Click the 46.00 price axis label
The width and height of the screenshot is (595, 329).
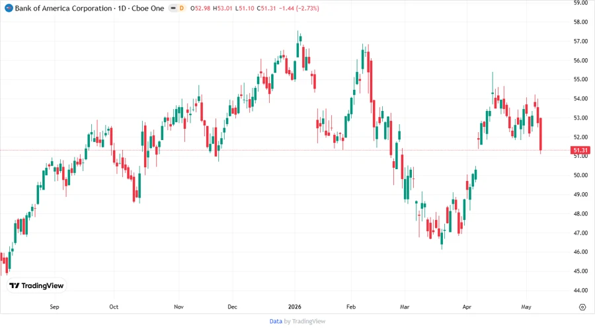point(580,252)
